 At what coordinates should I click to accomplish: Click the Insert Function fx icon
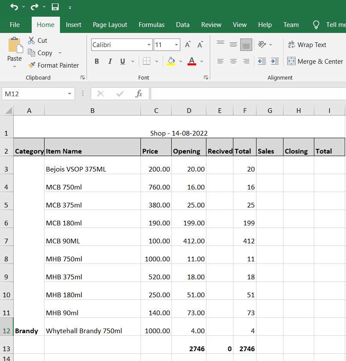tap(139, 94)
